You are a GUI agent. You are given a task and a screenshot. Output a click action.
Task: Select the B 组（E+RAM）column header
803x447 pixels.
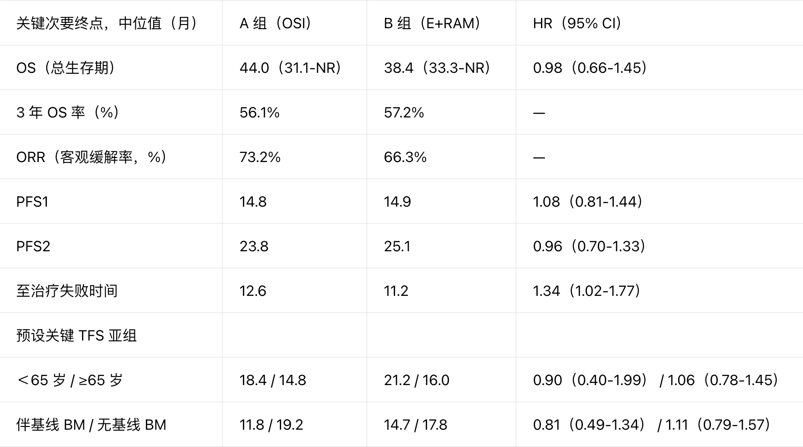pos(432,23)
